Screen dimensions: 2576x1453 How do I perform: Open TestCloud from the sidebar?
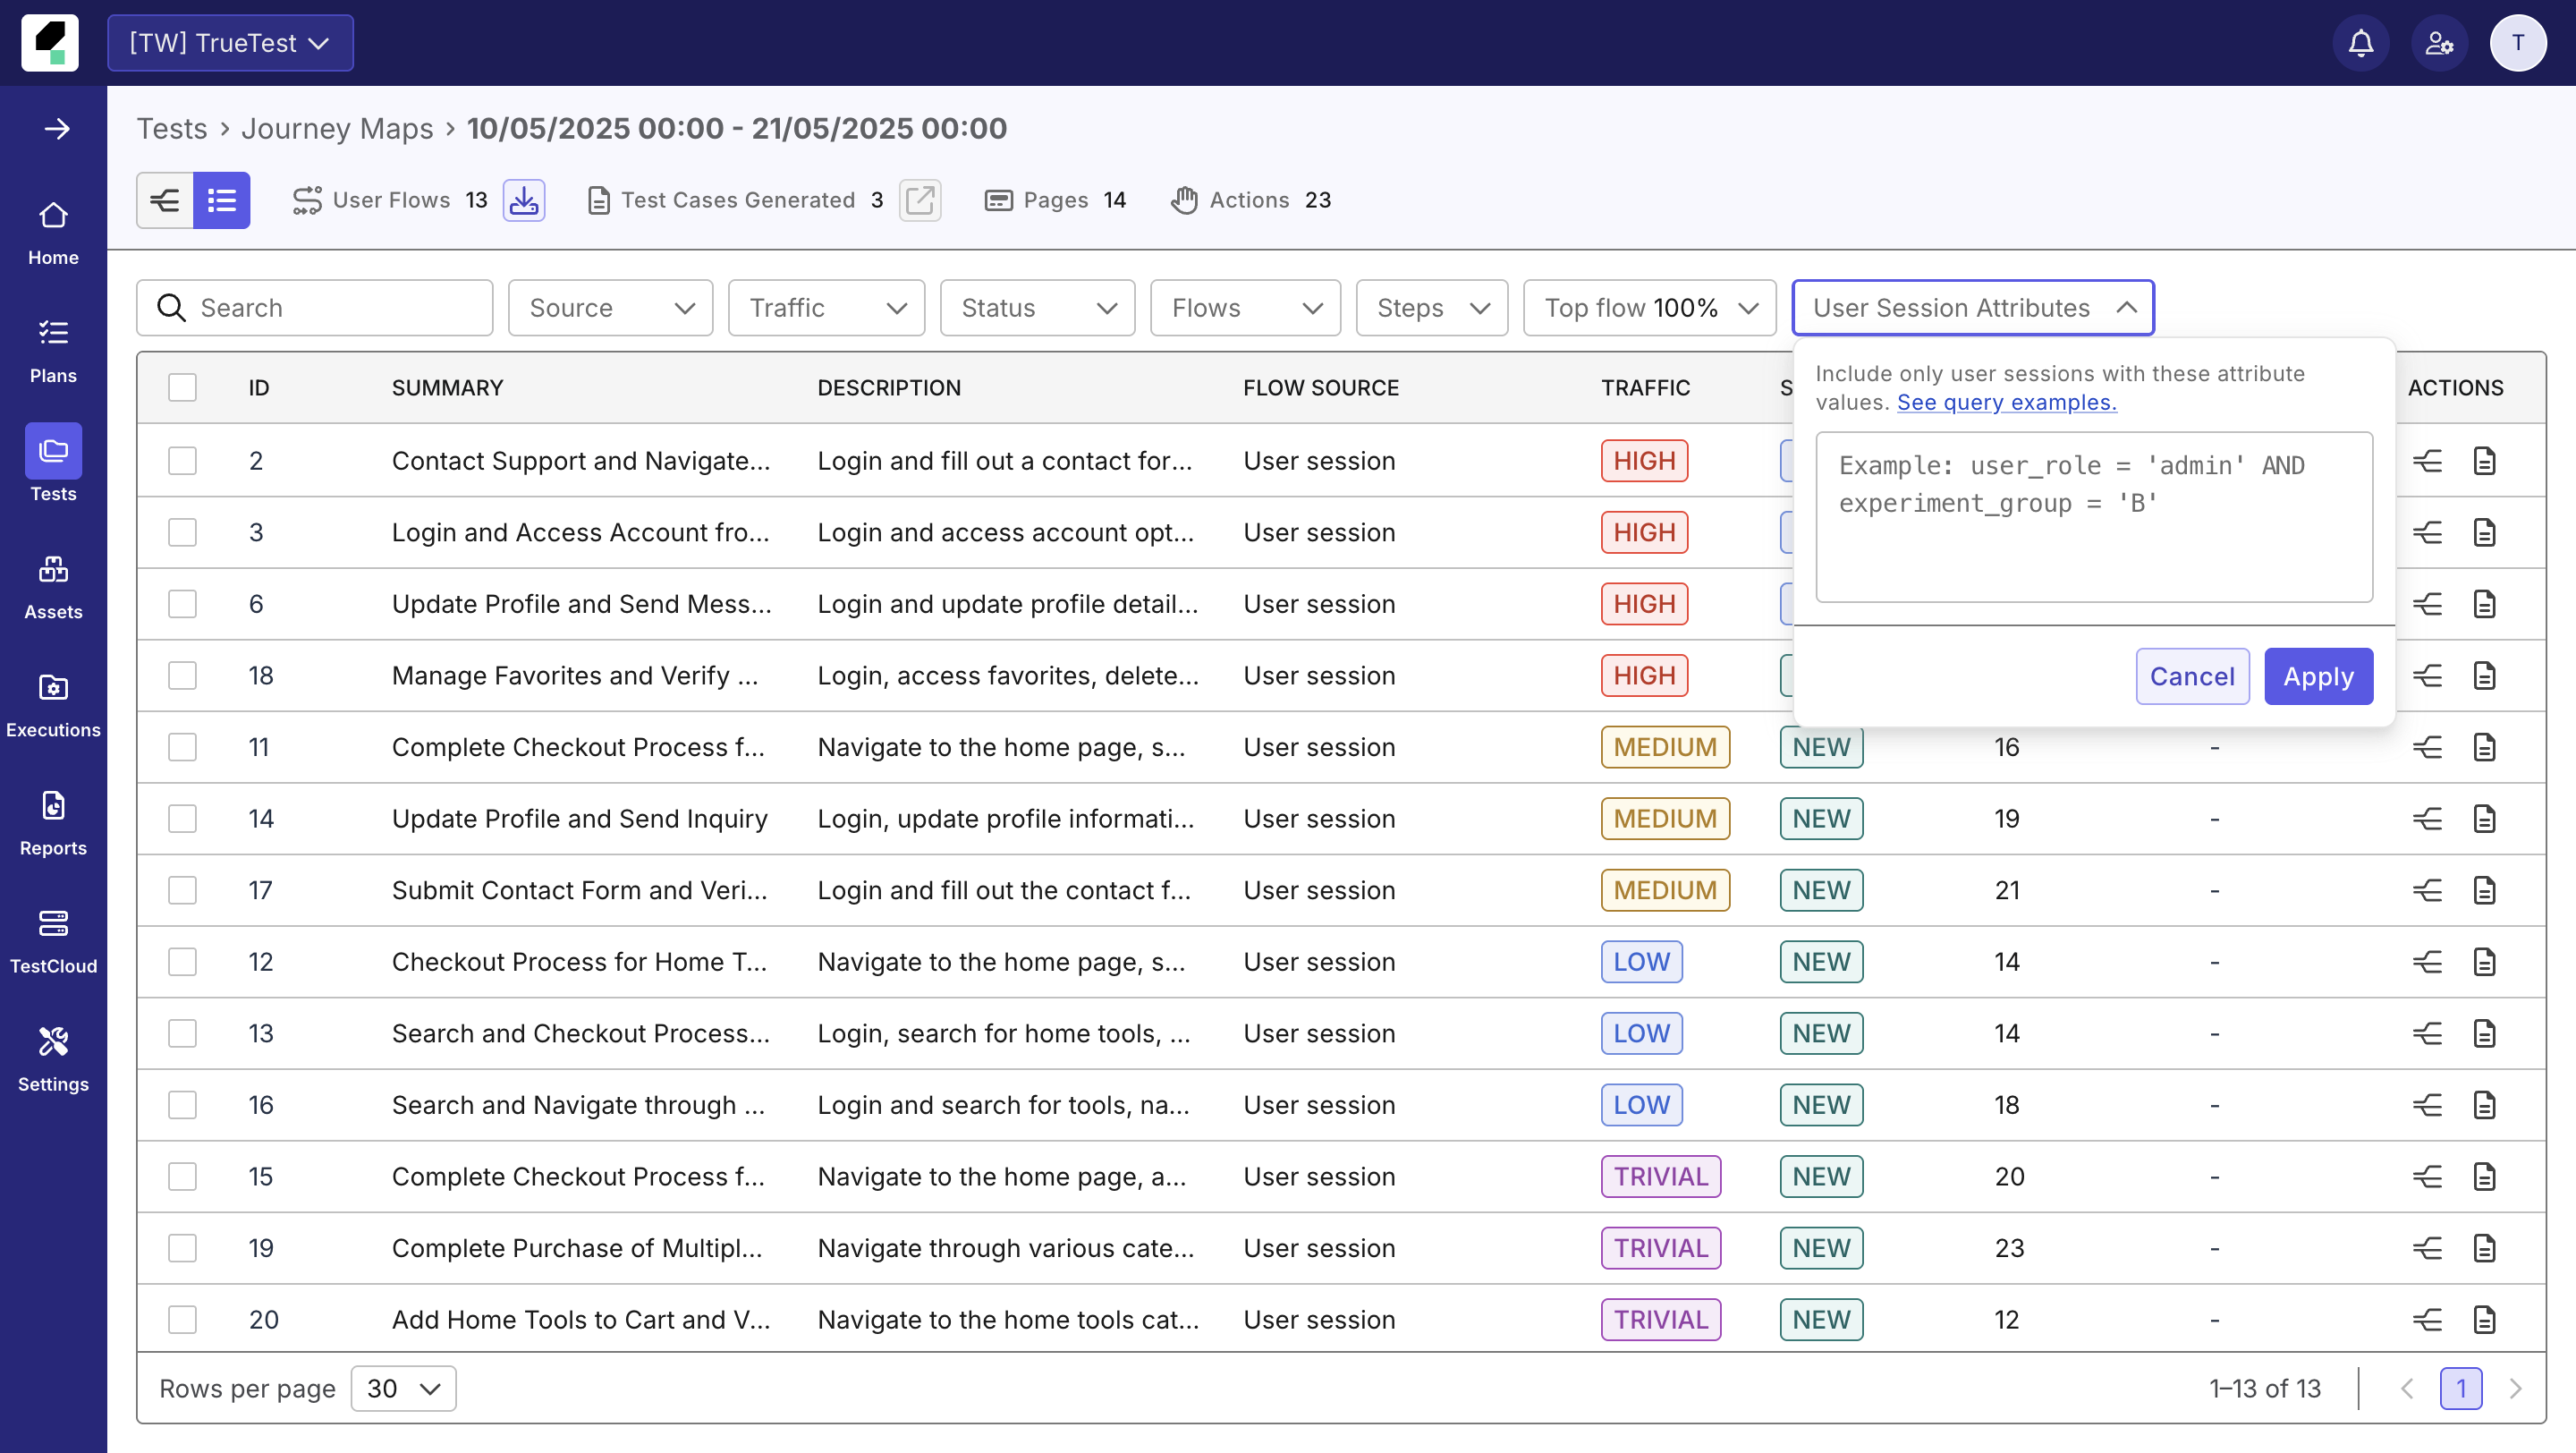[x=52, y=935]
